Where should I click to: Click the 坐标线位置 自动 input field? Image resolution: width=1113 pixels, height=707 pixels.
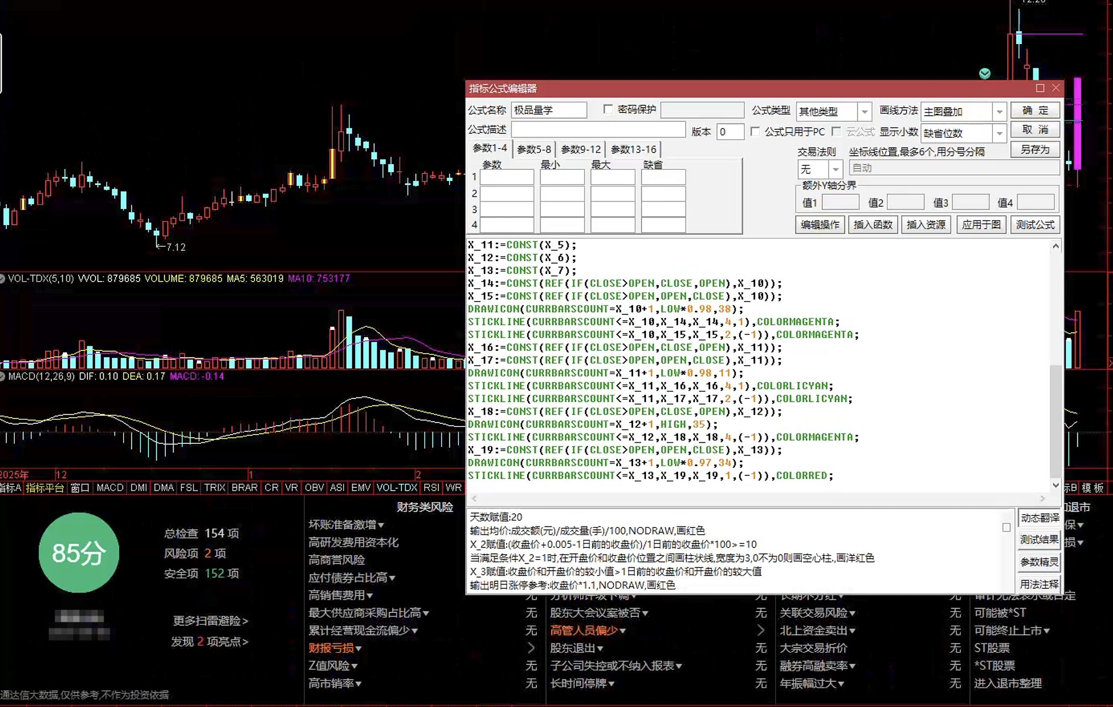(x=954, y=168)
